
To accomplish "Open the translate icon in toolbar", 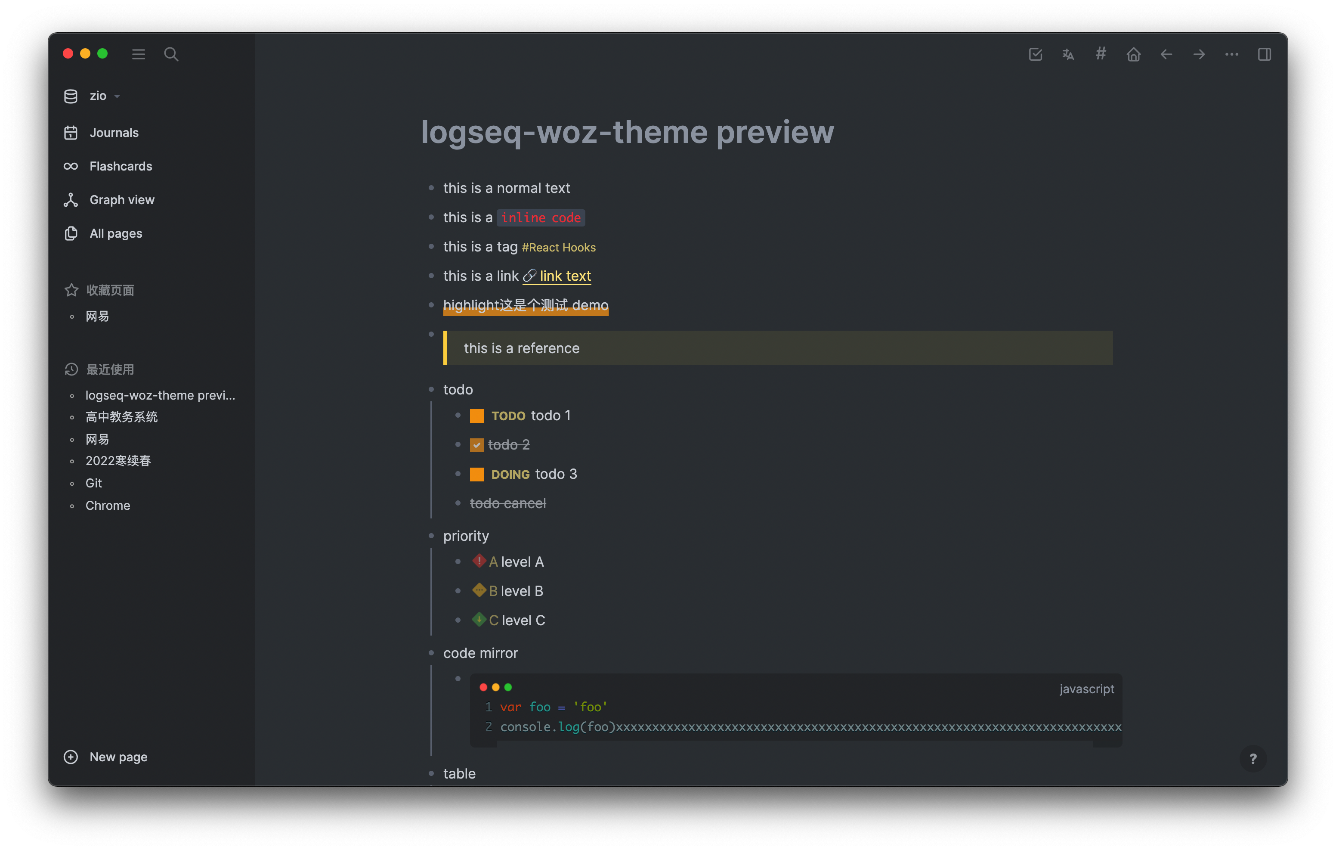I will (x=1068, y=54).
